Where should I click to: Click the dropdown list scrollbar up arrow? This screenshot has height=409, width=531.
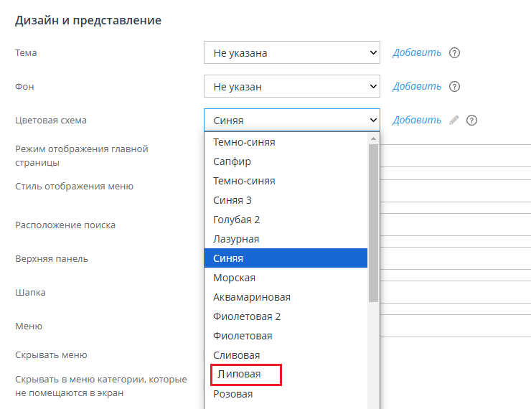coord(373,138)
